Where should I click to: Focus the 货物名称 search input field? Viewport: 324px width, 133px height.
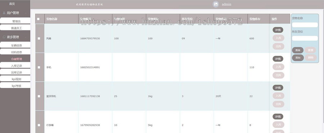[305, 25]
